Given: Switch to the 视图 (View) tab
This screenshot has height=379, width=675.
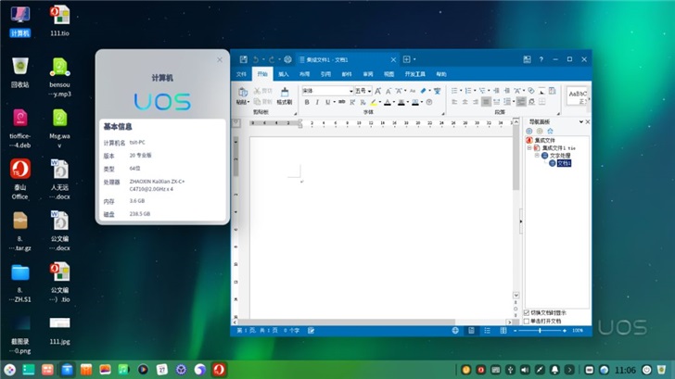Looking at the screenshot, I should point(388,72).
